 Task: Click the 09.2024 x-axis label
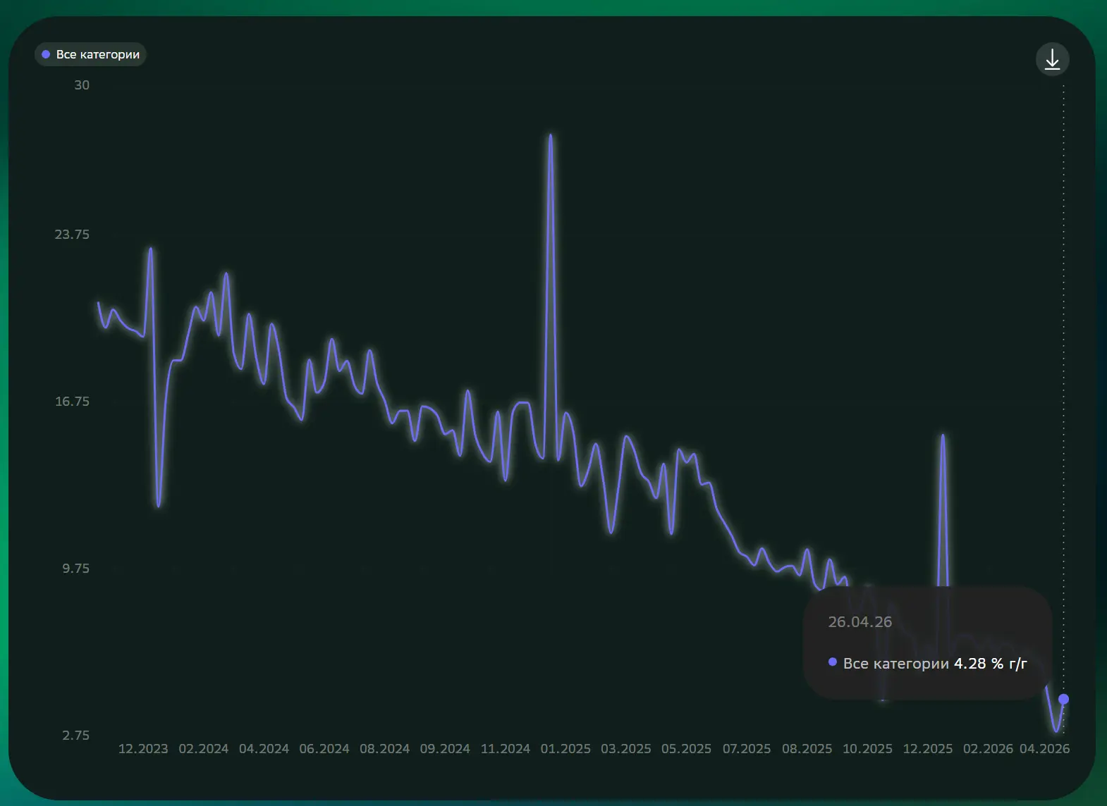pyautogui.click(x=445, y=749)
